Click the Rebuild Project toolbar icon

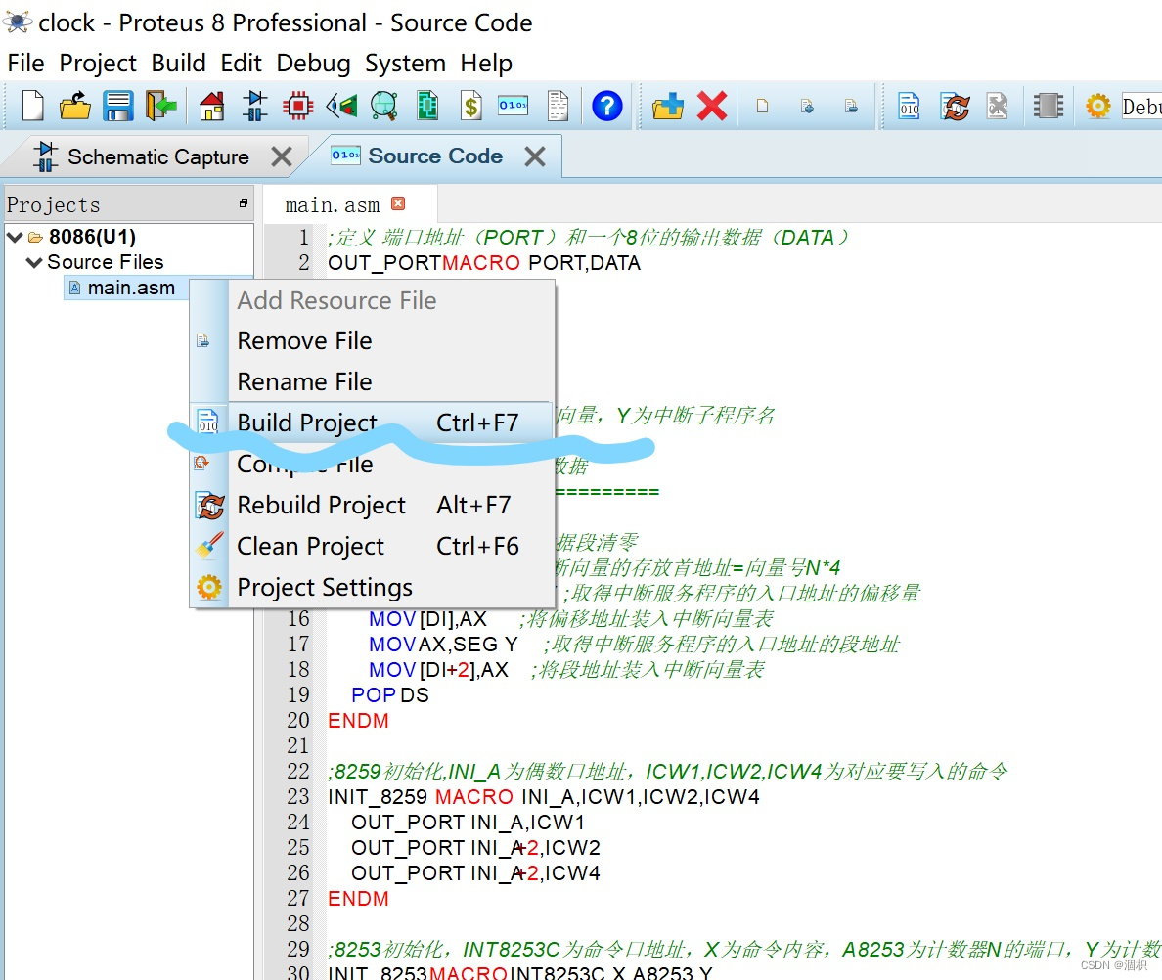pyautogui.click(x=956, y=106)
